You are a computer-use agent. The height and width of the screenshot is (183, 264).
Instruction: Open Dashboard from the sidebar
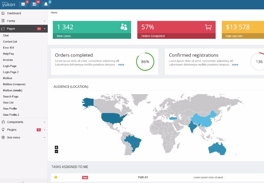click(14, 13)
